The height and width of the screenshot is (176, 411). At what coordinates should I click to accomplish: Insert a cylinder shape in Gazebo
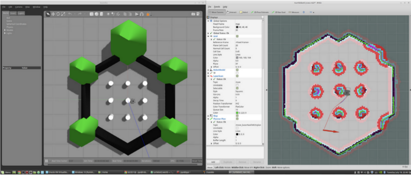coord(101,14)
